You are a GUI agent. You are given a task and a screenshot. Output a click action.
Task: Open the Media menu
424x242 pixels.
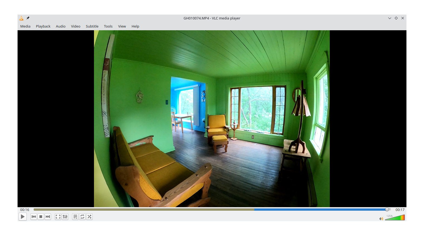coord(25,26)
